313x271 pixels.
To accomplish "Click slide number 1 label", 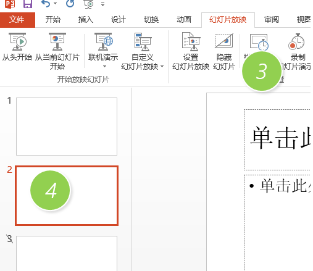I will click(x=9, y=101).
